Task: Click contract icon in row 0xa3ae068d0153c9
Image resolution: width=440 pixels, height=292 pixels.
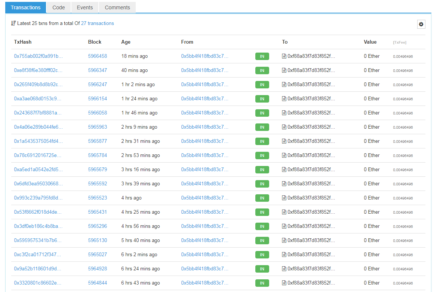Action: 284,98
